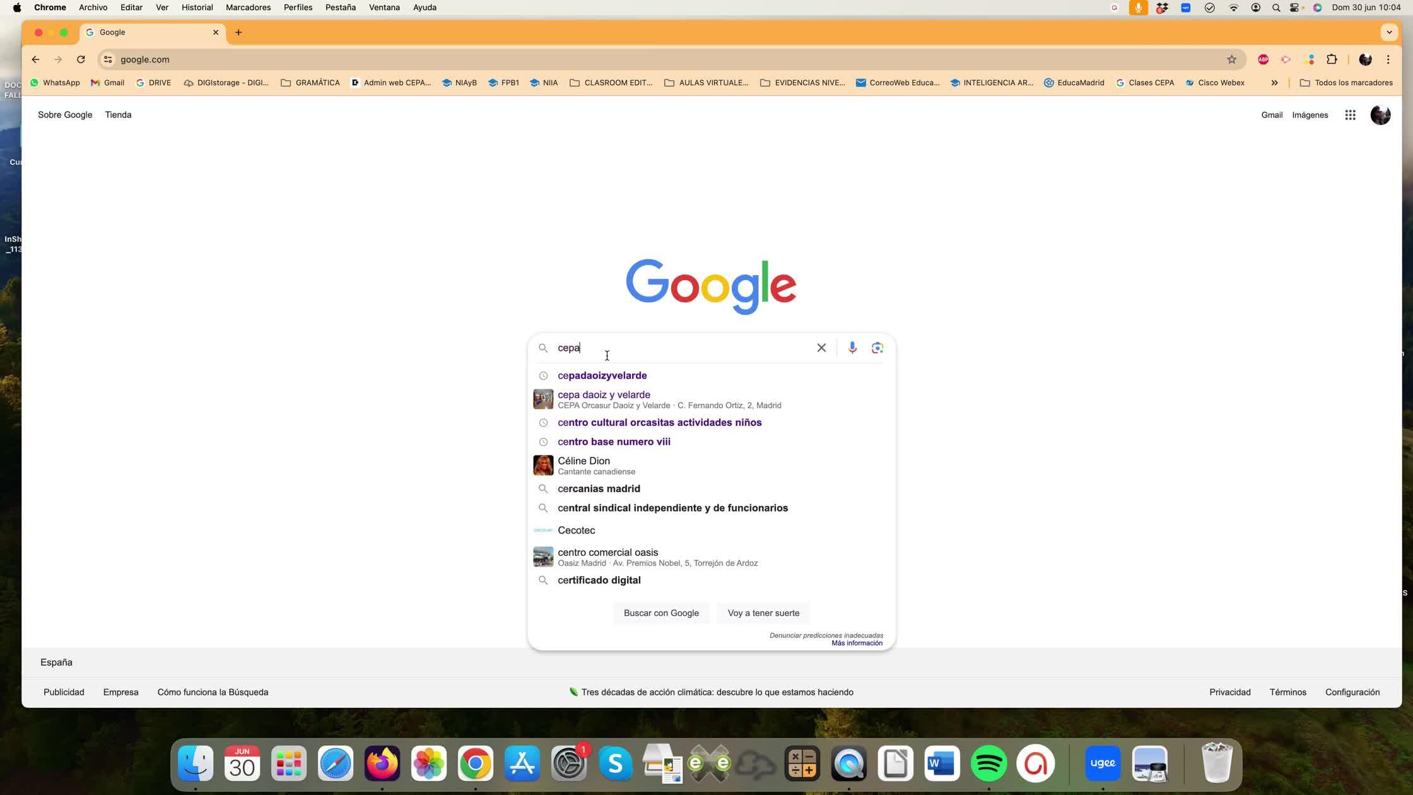Open Google Lens image search icon
Image resolution: width=1413 pixels, height=795 pixels.
coord(877,348)
